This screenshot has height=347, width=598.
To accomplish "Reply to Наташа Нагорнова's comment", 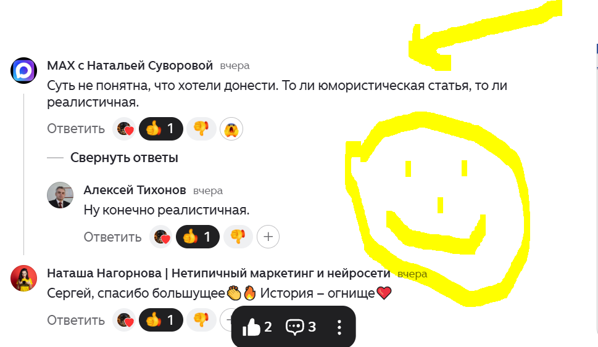I will tap(76, 320).
